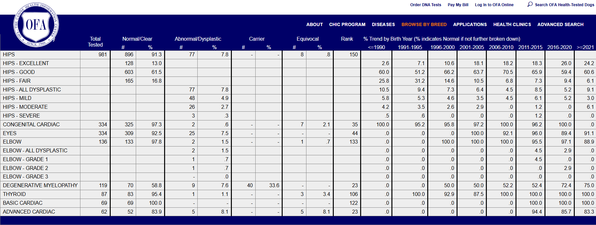596x225 pixels.
Task: Click Log In to OFA Online
Action: pyautogui.click(x=494, y=5)
